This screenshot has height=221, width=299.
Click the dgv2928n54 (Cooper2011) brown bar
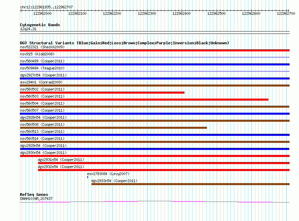click(x=155, y=121)
